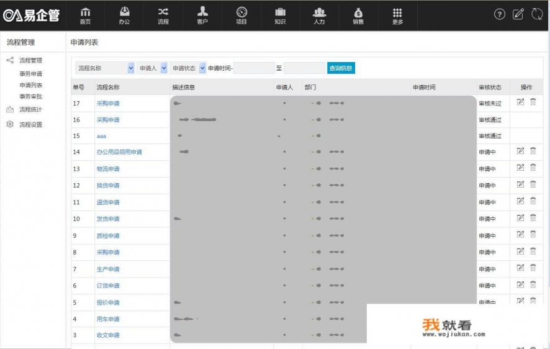Viewport: 550px width, 349px height.
Task: Edit request 12 换货申请
Action: (x=520, y=184)
